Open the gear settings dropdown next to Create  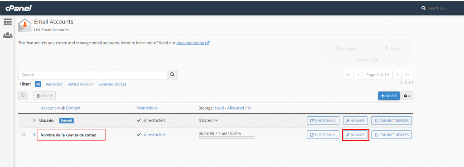coord(407,96)
